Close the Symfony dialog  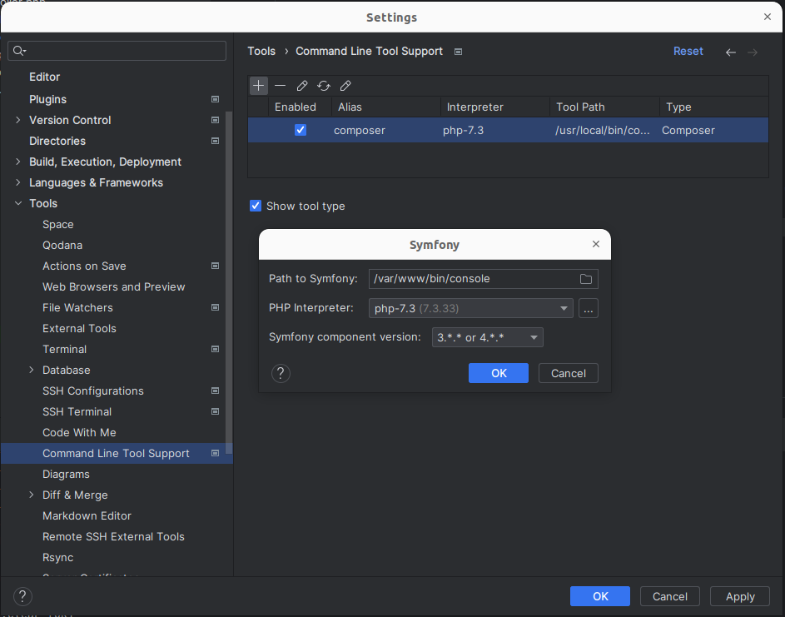coord(596,244)
